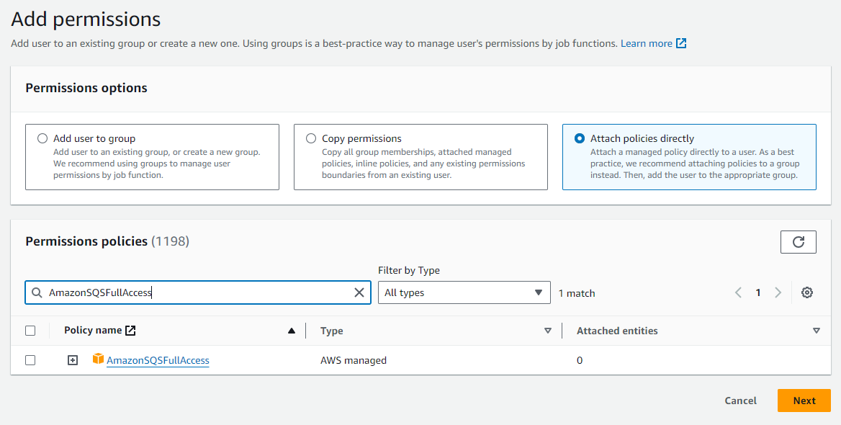Image resolution: width=841 pixels, height=425 pixels.
Task: Click the orange AmazonSQSFullAccess policy box icon
Action: pyautogui.click(x=98, y=359)
